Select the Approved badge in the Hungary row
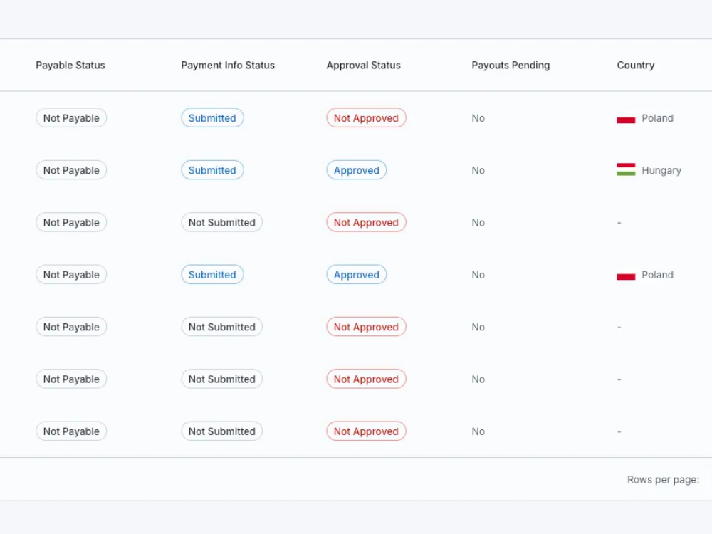The width and height of the screenshot is (712, 534). click(356, 170)
